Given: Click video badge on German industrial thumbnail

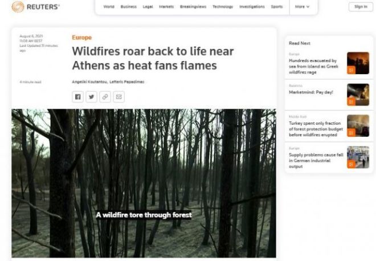Looking at the screenshot, I should (x=351, y=164).
